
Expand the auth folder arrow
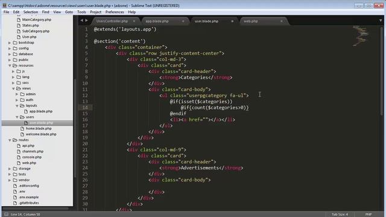[17, 100]
